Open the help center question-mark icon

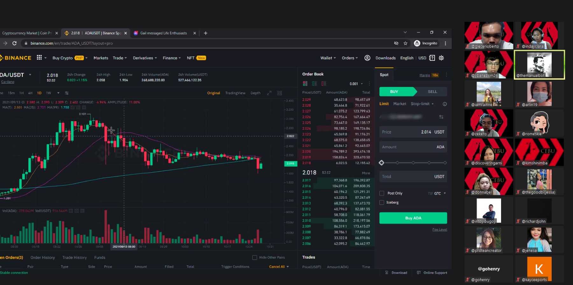pyautogui.click(x=432, y=58)
